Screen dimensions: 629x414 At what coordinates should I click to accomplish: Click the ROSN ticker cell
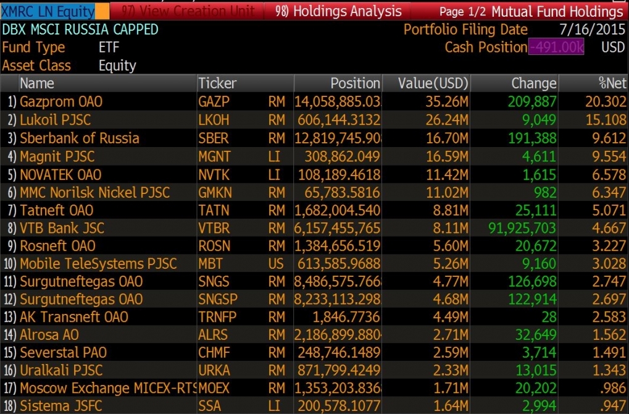[214, 246]
